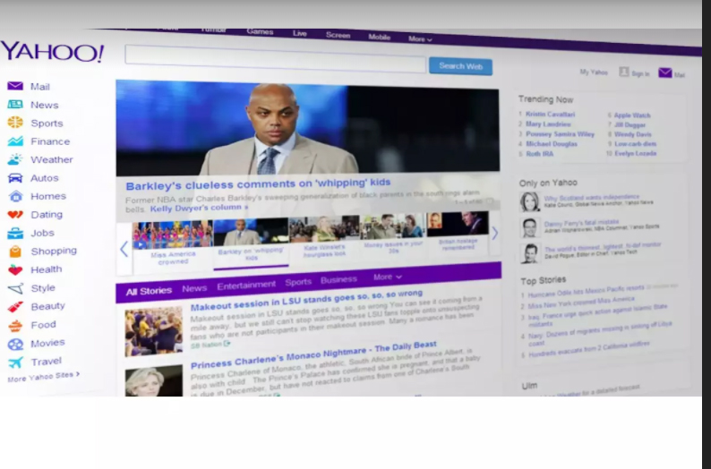Open the Dating hearts icon

click(x=15, y=214)
